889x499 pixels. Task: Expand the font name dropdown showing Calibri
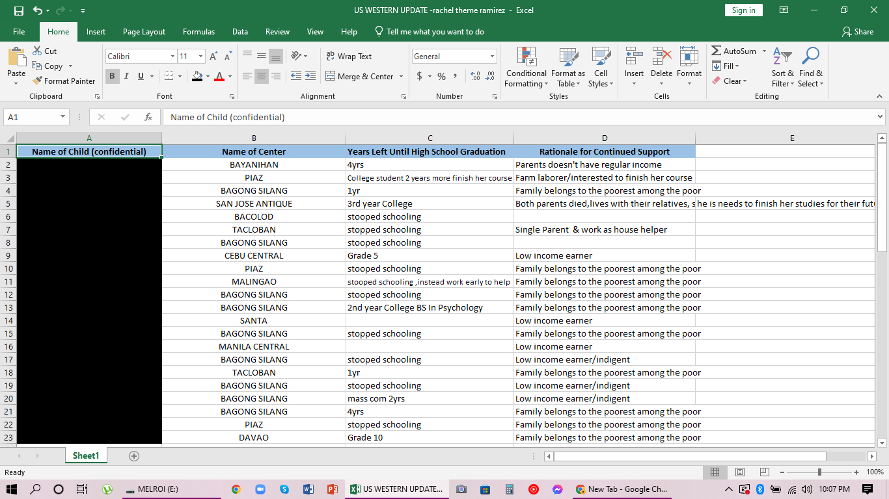pyautogui.click(x=172, y=57)
